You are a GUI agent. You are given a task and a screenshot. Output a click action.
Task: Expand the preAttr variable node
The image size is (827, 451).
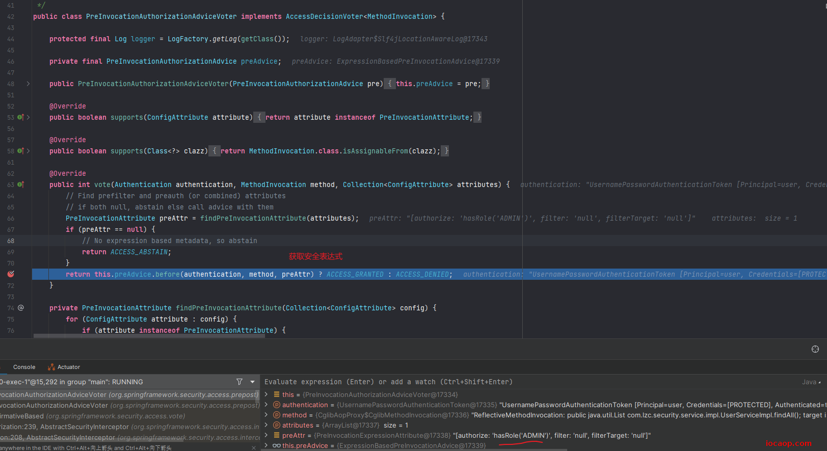[266, 435]
